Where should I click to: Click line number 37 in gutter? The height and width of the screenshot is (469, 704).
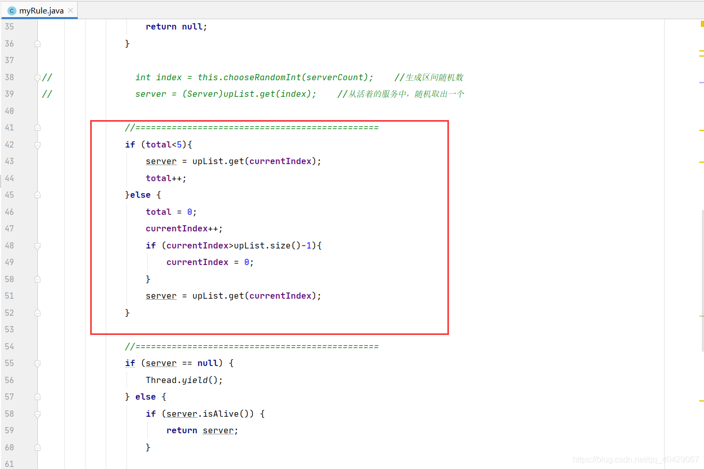point(9,61)
